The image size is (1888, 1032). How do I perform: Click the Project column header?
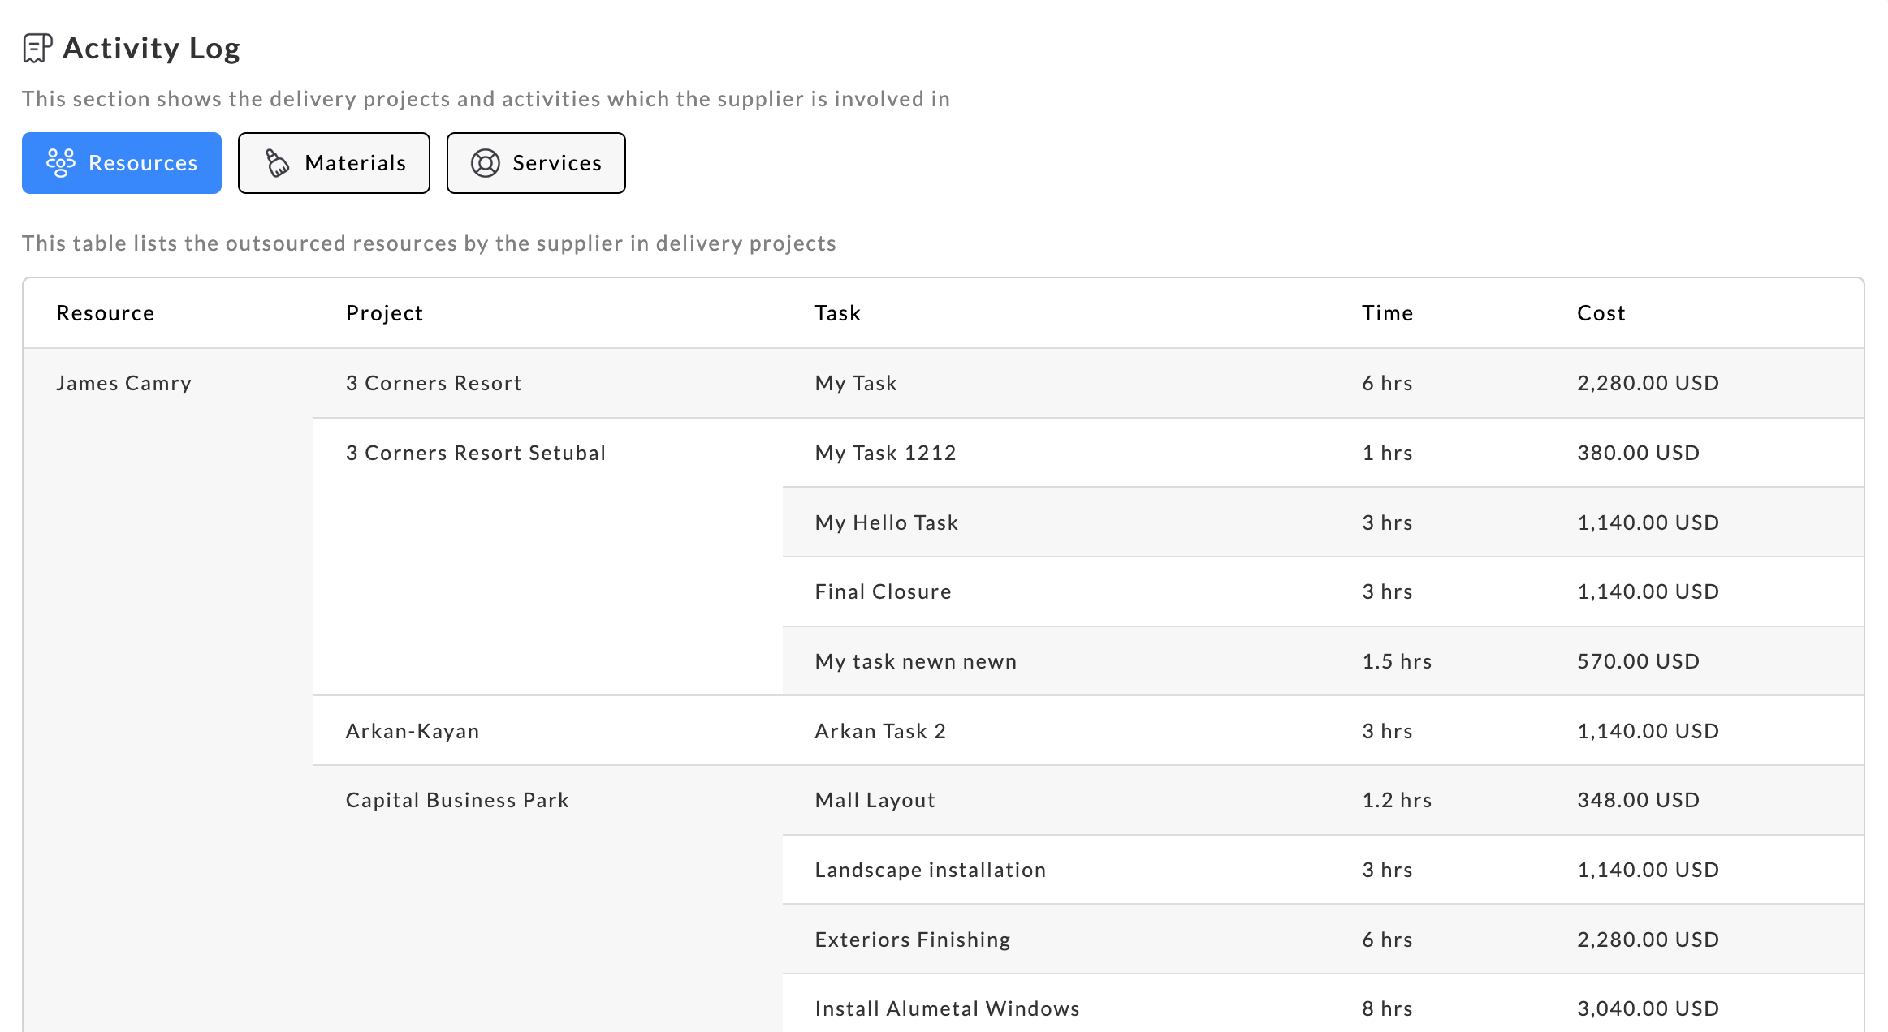point(384,313)
